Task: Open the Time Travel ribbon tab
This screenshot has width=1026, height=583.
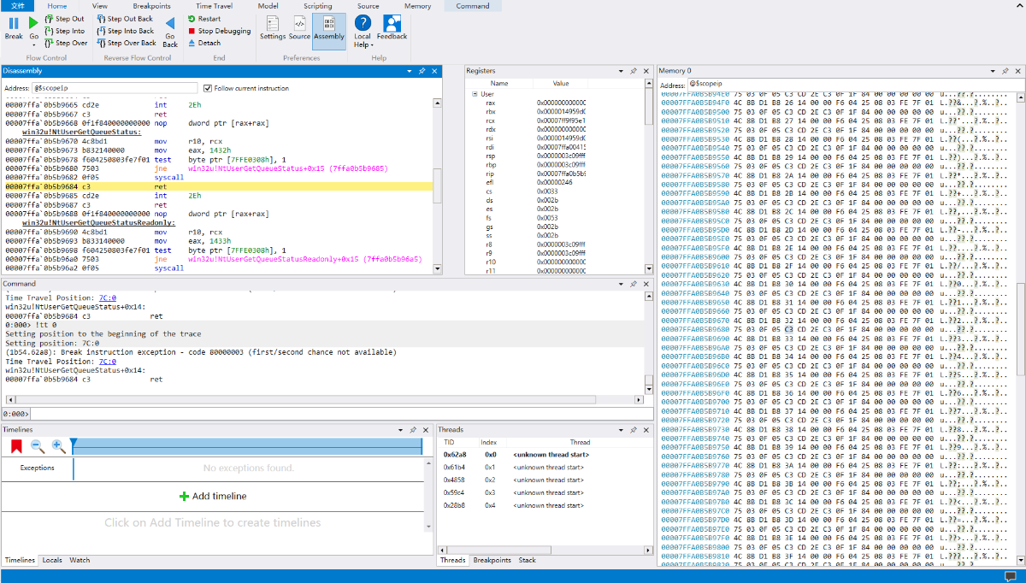Action: [x=214, y=6]
